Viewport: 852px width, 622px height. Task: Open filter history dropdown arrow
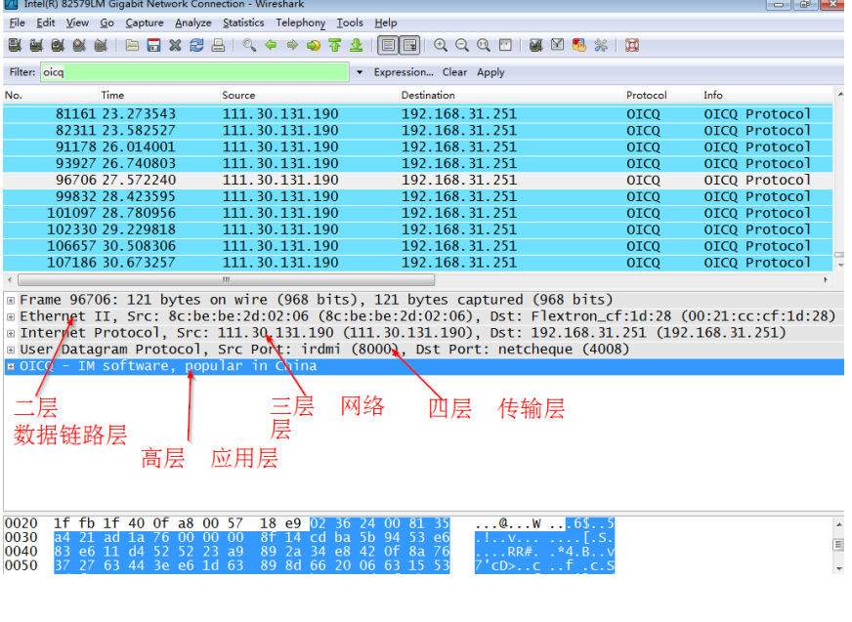360,72
